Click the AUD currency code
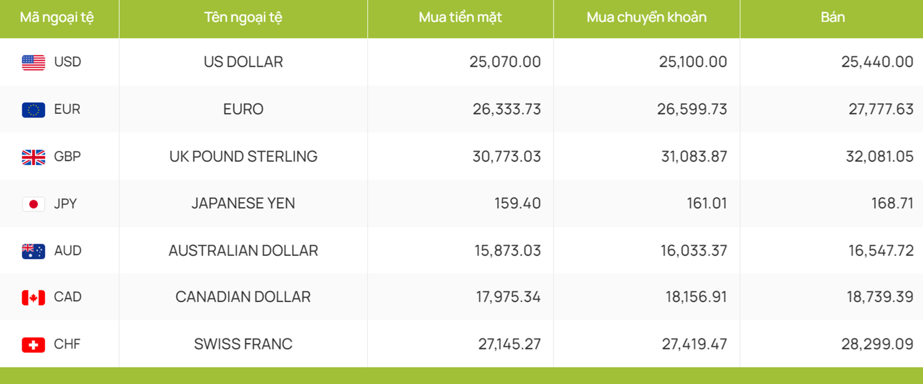This screenshot has height=384, width=923. point(68,251)
